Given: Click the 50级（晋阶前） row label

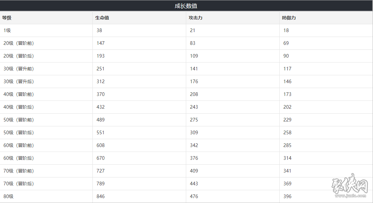Looking at the screenshot, I should pos(19,120).
